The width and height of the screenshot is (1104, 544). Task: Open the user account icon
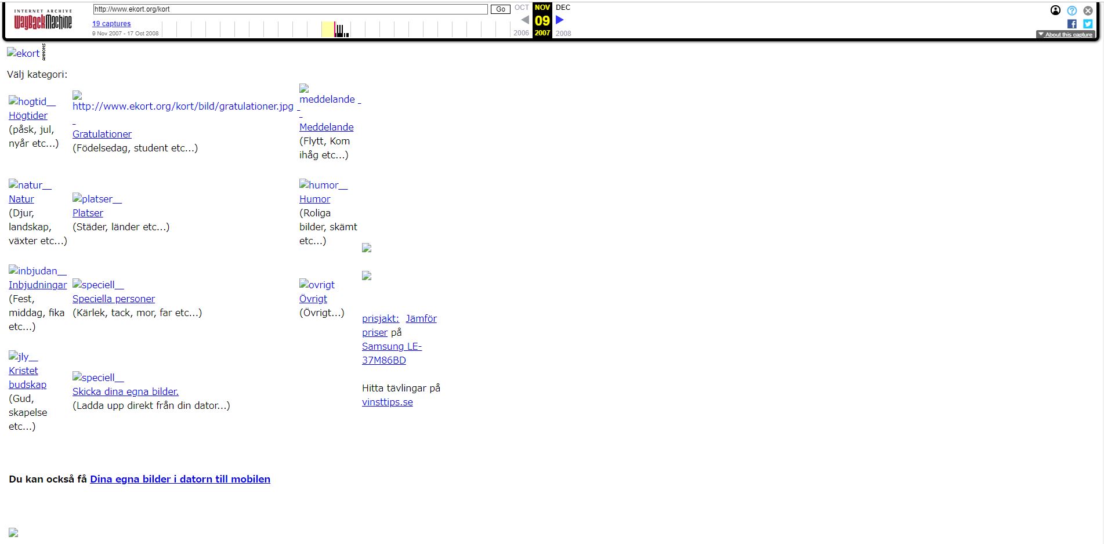(1055, 10)
